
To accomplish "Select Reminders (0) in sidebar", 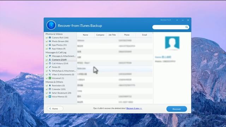I will point(58,85).
